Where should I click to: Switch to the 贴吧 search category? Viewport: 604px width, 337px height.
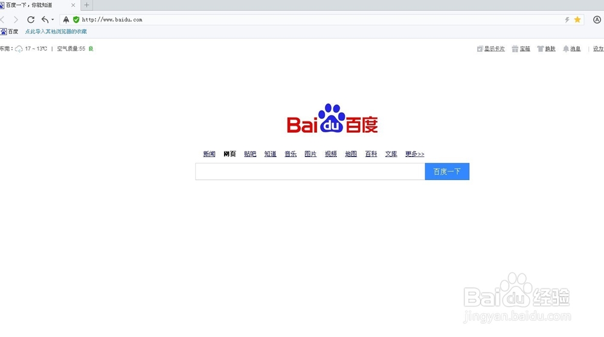pyautogui.click(x=250, y=154)
